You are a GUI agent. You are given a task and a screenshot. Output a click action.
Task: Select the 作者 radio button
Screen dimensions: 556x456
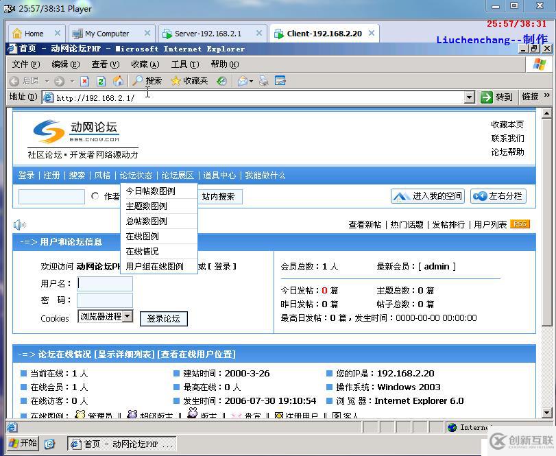coord(95,195)
